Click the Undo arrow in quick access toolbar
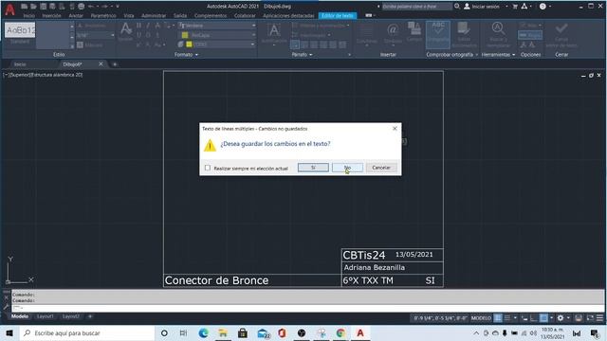This screenshot has height=341, width=607. (x=91, y=7)
